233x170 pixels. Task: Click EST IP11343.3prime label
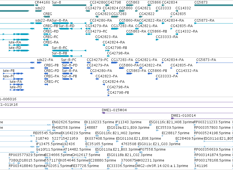128,122
